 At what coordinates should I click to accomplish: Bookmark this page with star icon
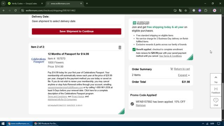(185, 10)
